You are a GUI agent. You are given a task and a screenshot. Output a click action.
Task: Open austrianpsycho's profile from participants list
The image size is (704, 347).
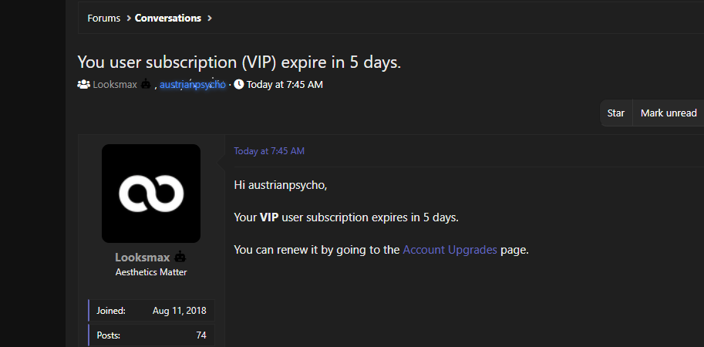[x=192, y=84]
